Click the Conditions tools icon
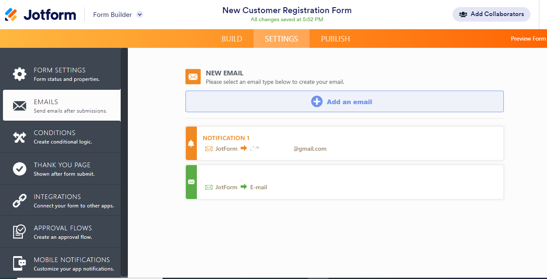Viewport: 547px width, 279px height. pyautogui.click(x=19, y=137)
